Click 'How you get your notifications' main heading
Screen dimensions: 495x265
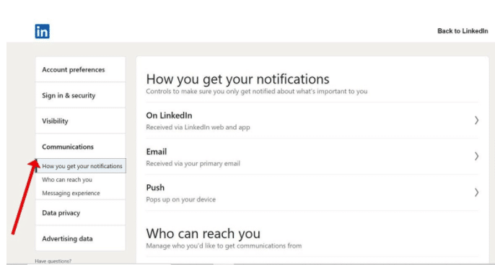pyautogui.click(x=237, y=79)
